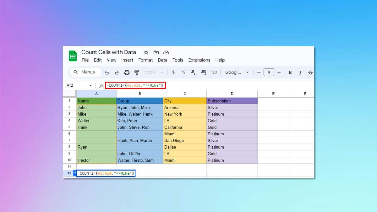Screen dimensions: 377x212
Task: Click the Redo icon
Action: click(x=117, y=72)
